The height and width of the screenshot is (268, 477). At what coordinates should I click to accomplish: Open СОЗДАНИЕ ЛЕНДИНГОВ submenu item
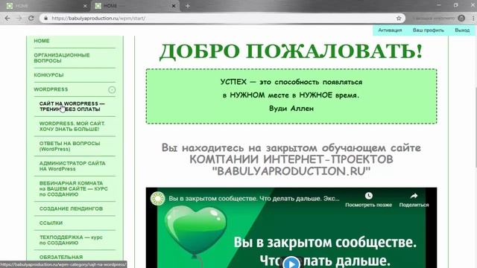71,208
